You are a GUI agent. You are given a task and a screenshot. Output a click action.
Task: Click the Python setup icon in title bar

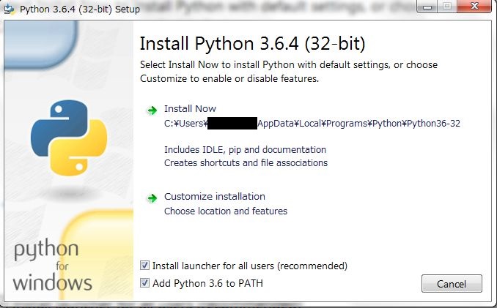10,9
